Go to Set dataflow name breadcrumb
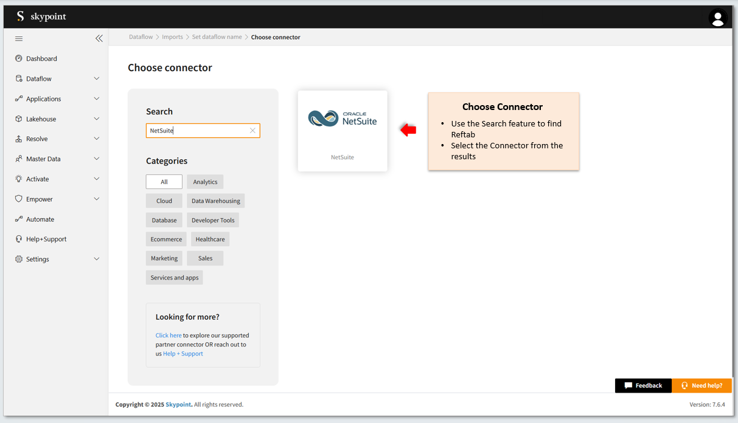This screenshot has height=423, width=738. coord(217,37)
